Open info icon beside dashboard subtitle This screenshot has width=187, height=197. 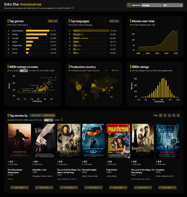click(x=73, y=8)
